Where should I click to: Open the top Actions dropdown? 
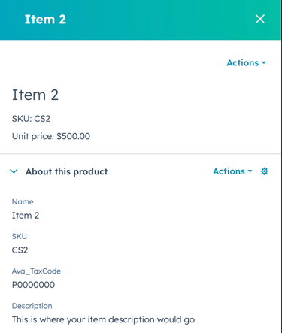(247, 63)
